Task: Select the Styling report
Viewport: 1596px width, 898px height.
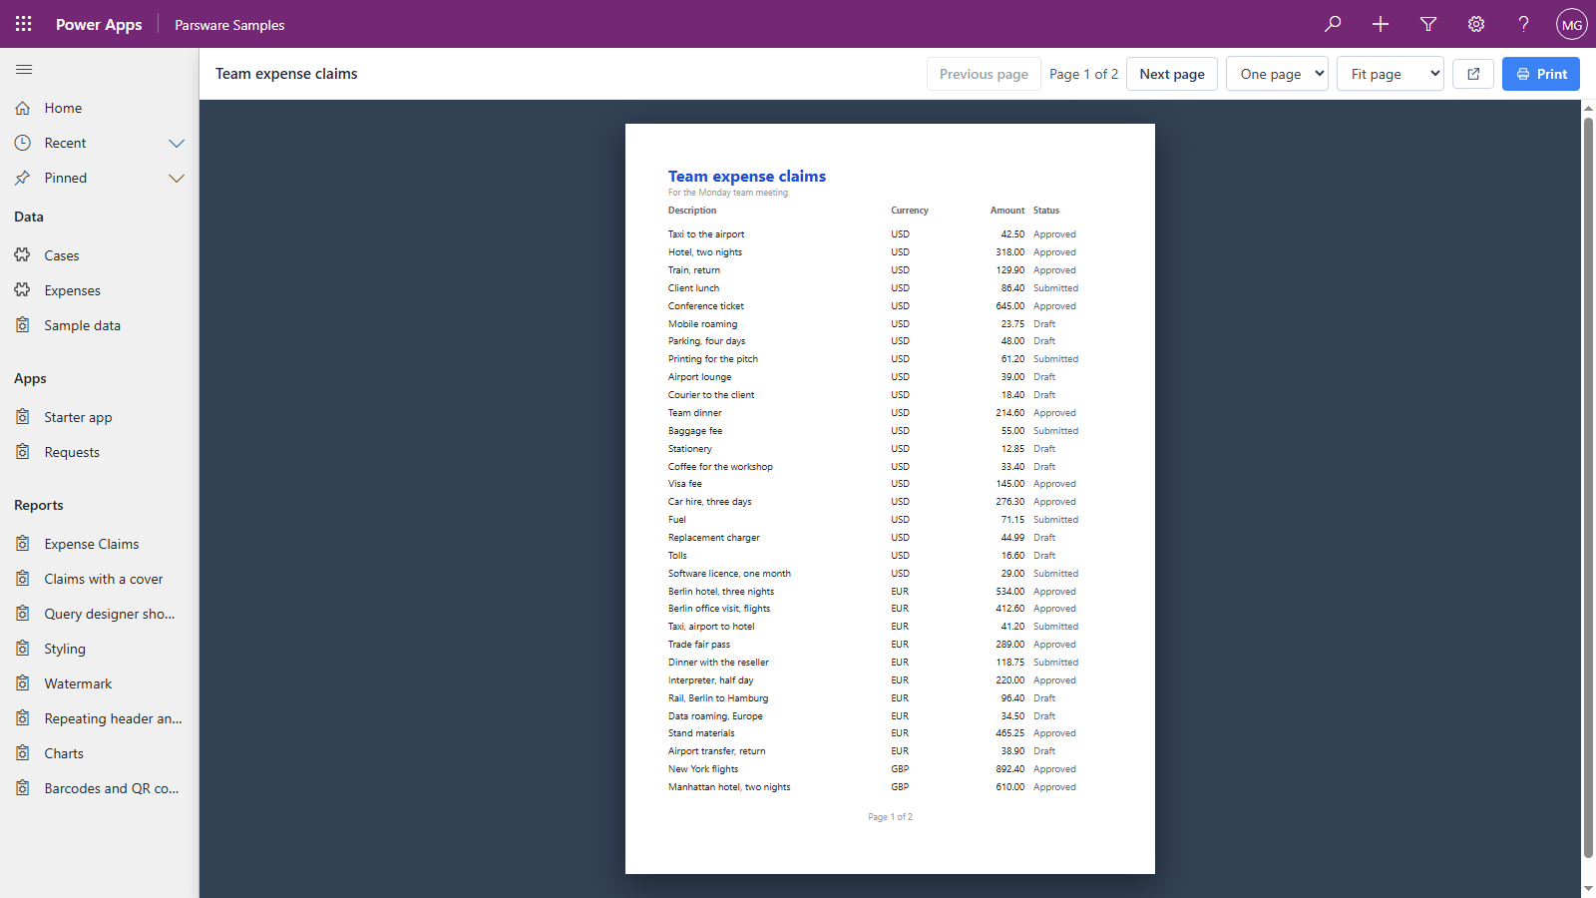Action: [x=100, y=649]
